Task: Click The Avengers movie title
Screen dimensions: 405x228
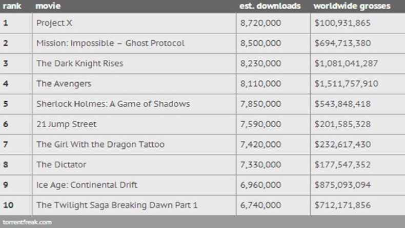Action: click(64, 84)
